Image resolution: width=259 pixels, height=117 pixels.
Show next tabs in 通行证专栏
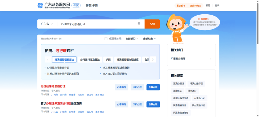[x=153, y=59]
